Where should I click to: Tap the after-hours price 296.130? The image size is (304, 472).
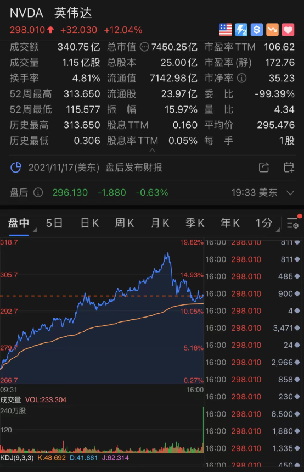click(70, 192)
